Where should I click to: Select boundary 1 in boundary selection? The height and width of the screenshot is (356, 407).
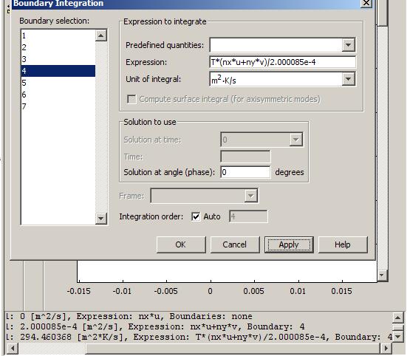pyautogui.click(x=58, y=35)
